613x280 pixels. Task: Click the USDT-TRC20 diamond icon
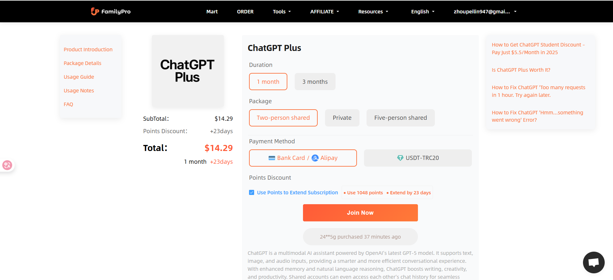point(400,158)
